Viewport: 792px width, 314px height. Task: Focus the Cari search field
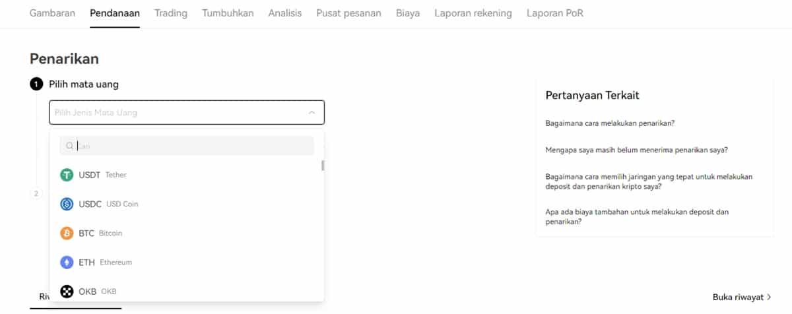[191, 146]
